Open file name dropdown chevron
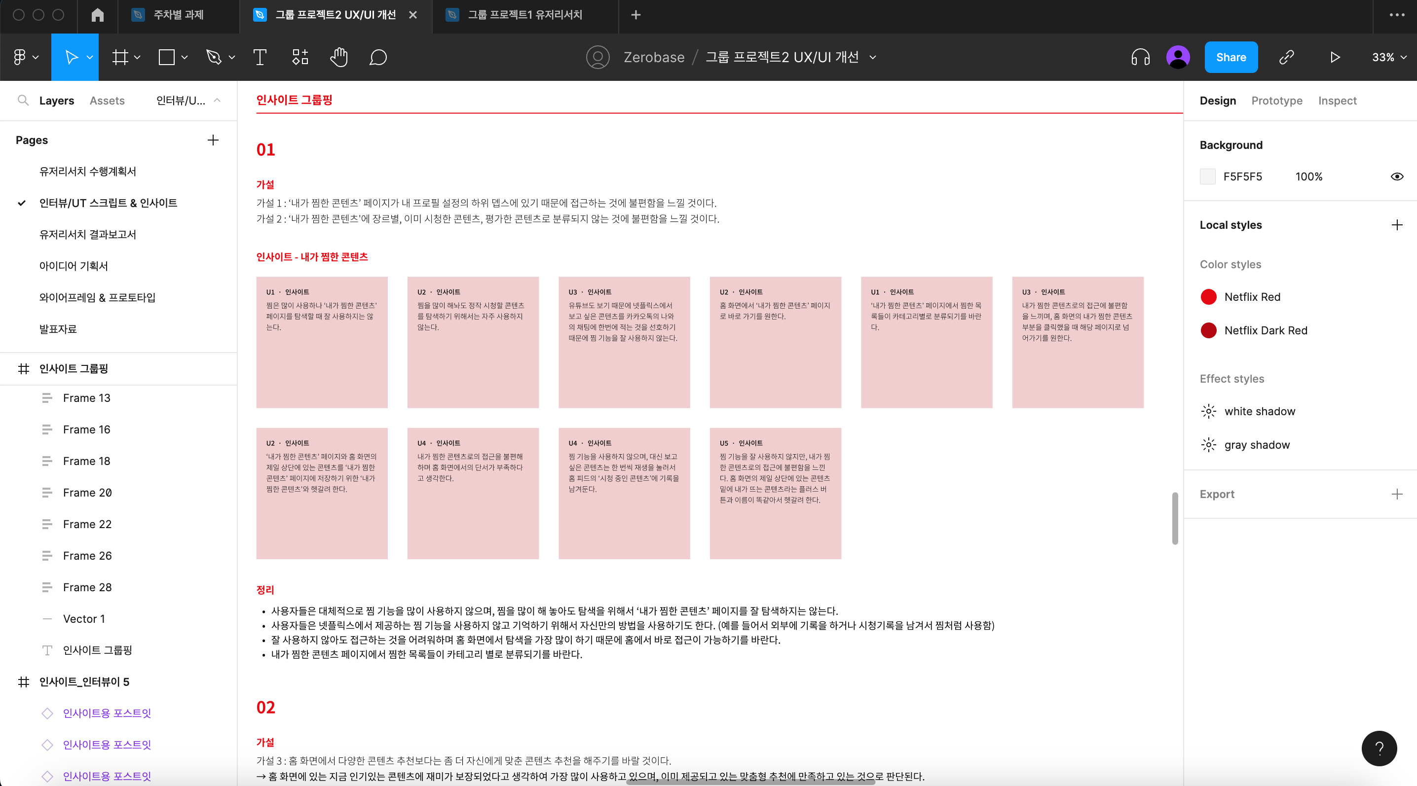This screenshot has width=1417, height=786. point(873,57)
